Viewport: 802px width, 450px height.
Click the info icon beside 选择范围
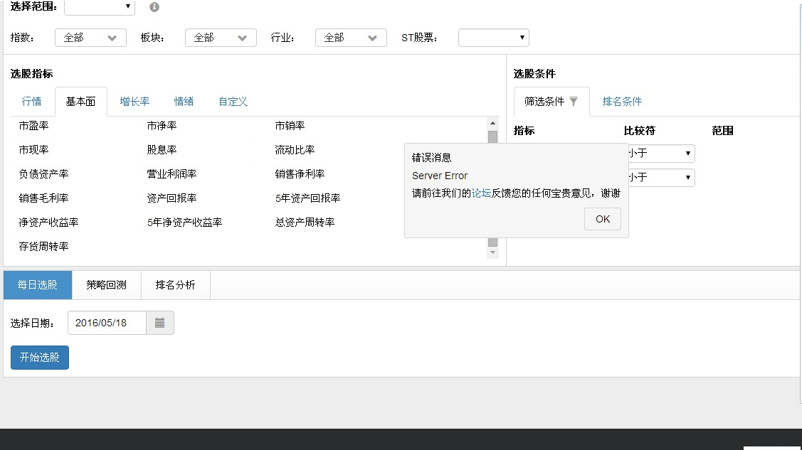(154, 7)
